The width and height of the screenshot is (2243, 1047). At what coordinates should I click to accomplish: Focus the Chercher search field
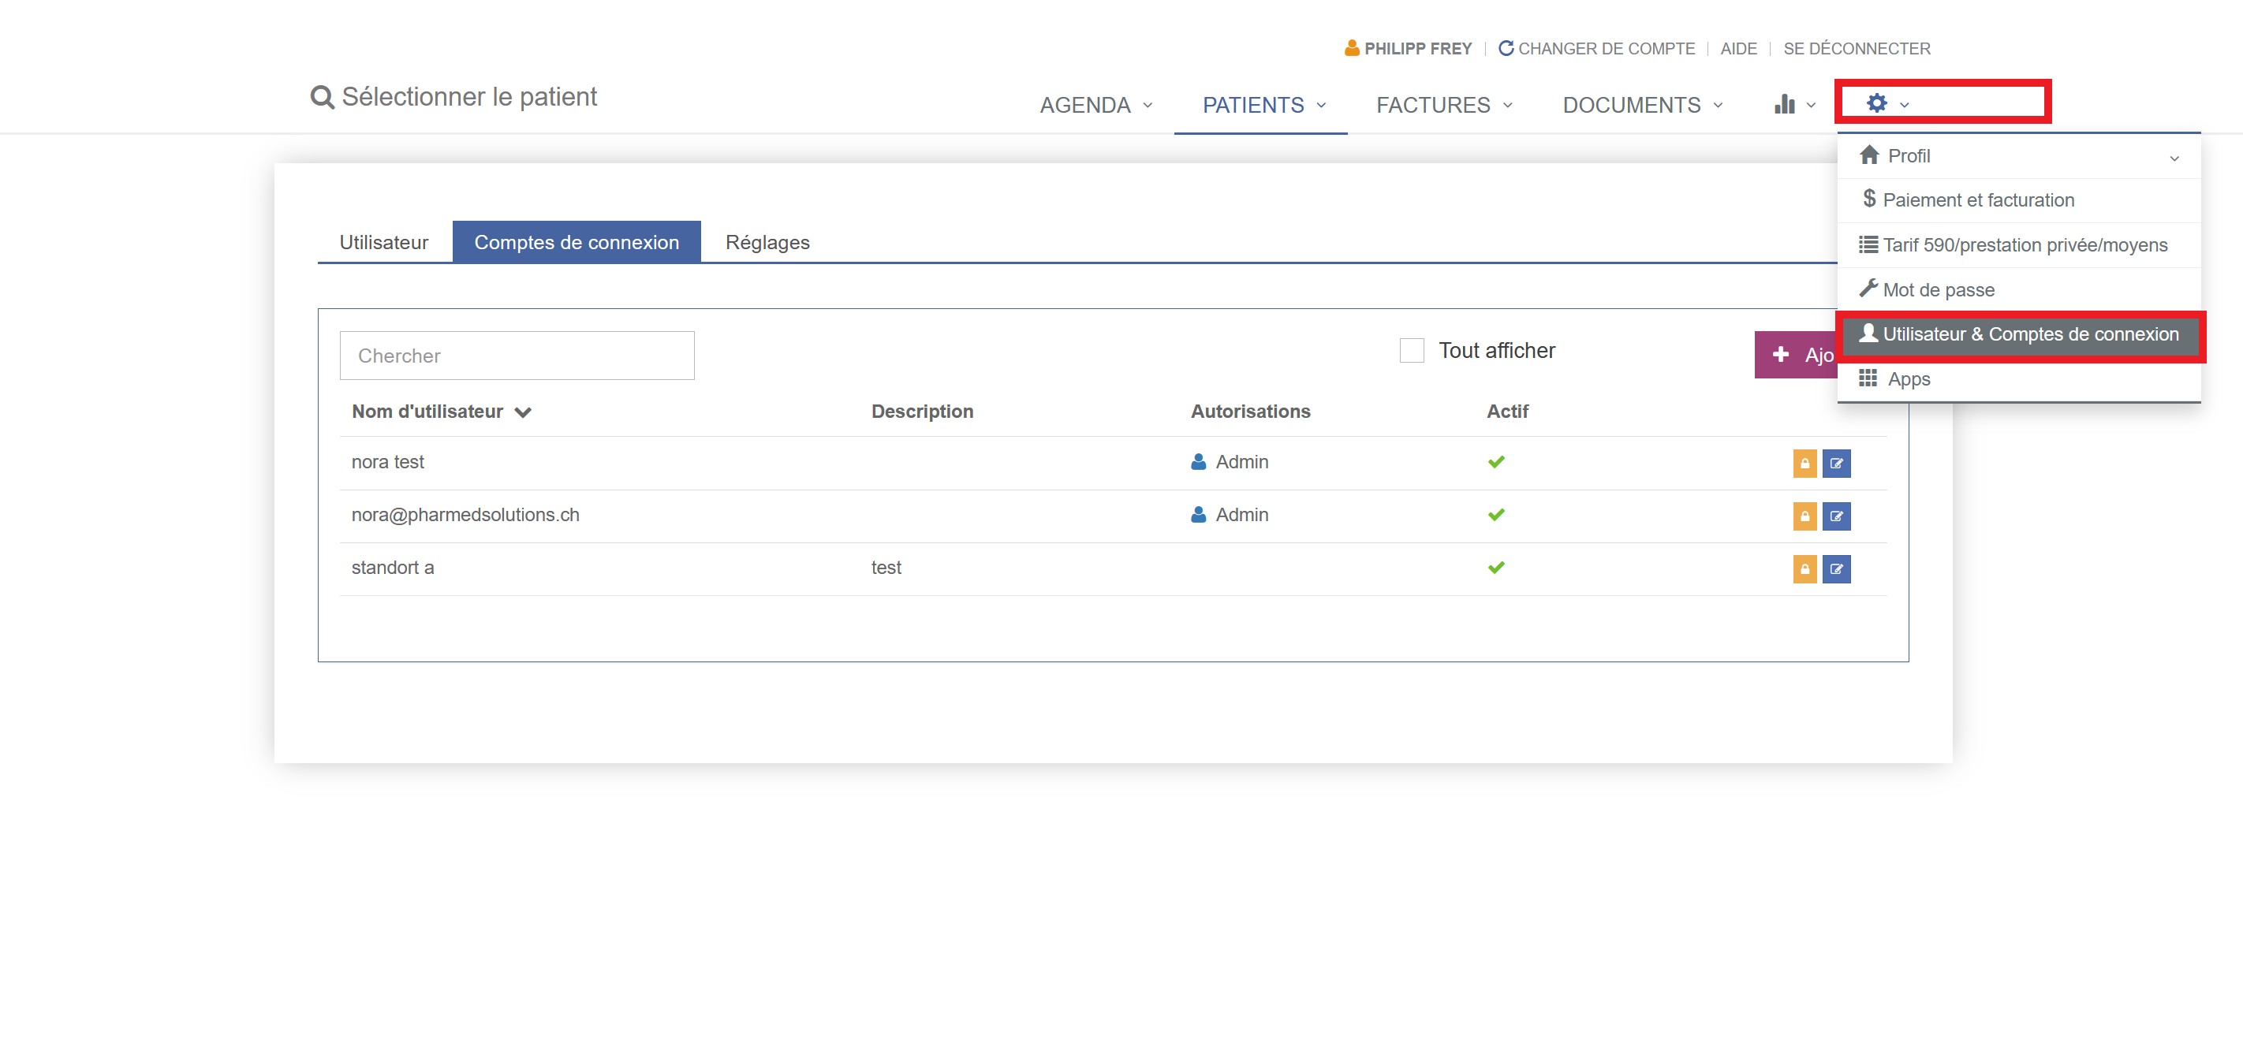(x=517, y=356)
